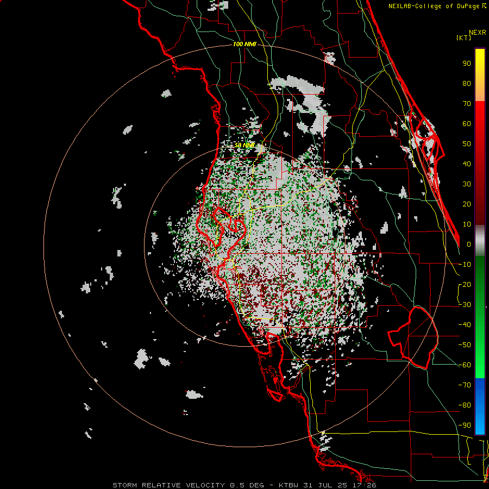Click the 0.5 DEG elevation text

[249, 485]
